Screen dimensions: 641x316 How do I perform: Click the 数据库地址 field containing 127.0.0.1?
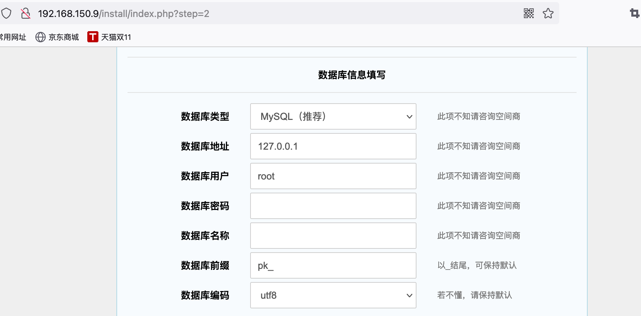coord(333,146)
